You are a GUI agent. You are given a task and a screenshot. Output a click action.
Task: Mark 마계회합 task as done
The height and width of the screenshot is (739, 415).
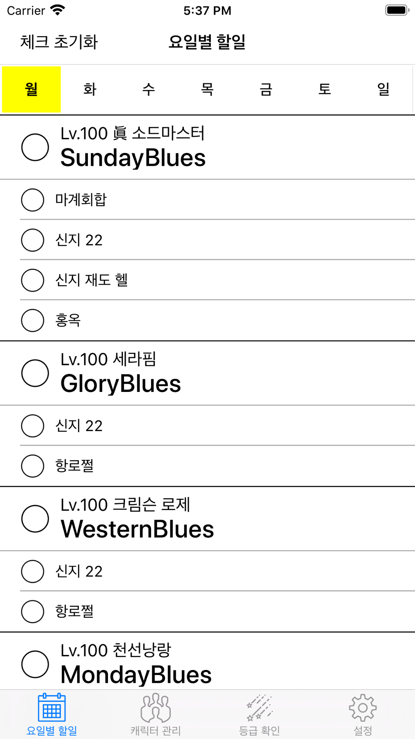coord(32,200)
